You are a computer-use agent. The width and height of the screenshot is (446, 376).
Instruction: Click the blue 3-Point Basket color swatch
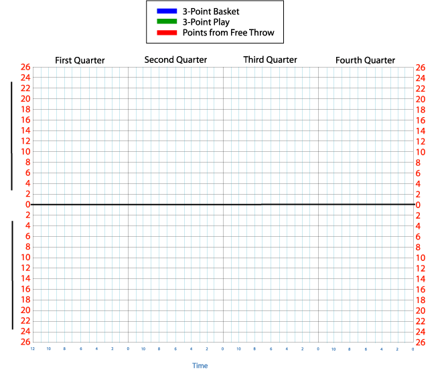(166, 11)
